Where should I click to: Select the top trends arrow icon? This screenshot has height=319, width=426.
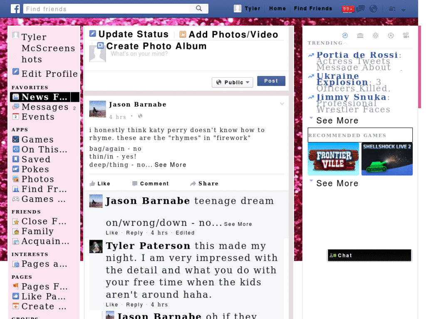[345, 35]
